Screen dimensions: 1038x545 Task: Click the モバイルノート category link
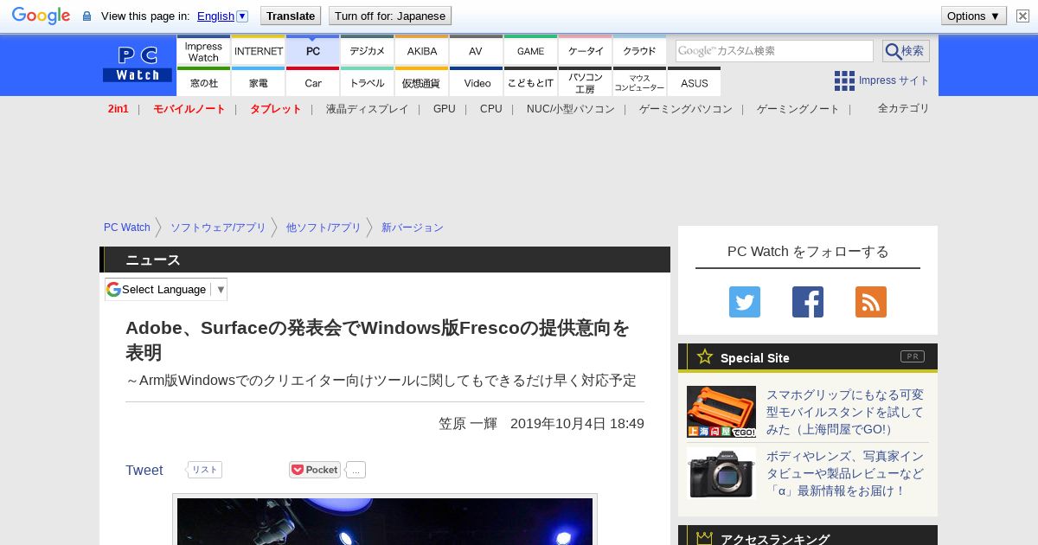[x=189, y=109]
